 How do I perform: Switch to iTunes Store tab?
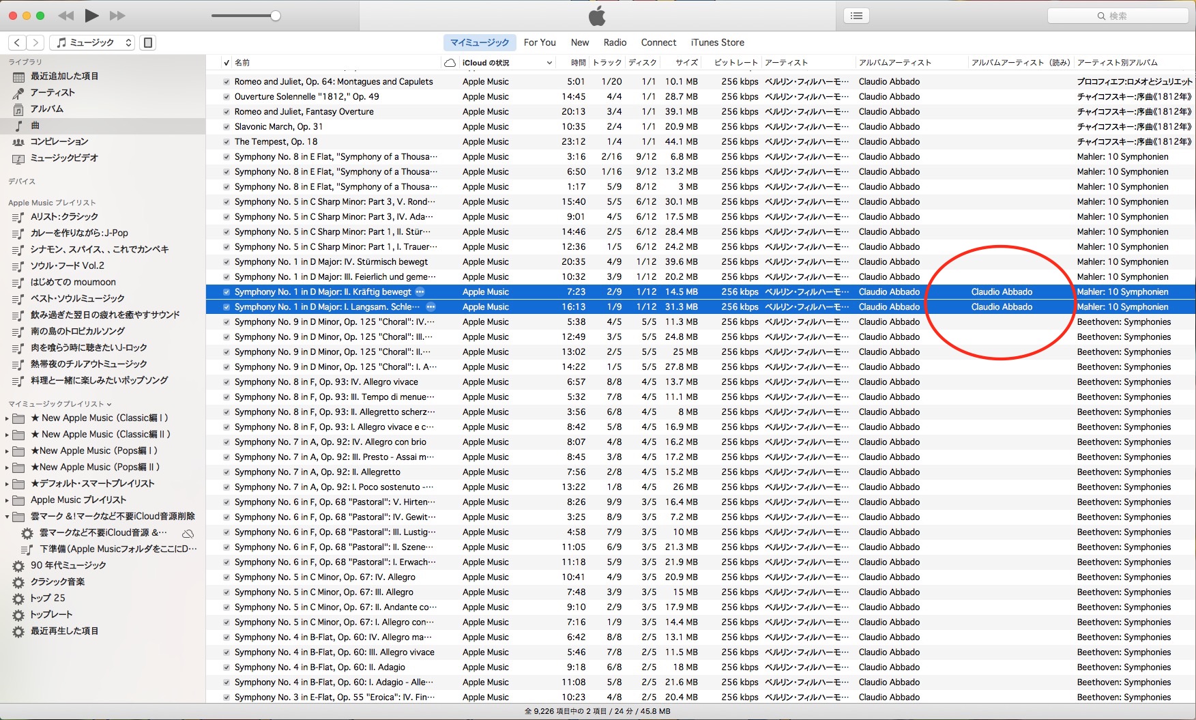click(718, 42)
